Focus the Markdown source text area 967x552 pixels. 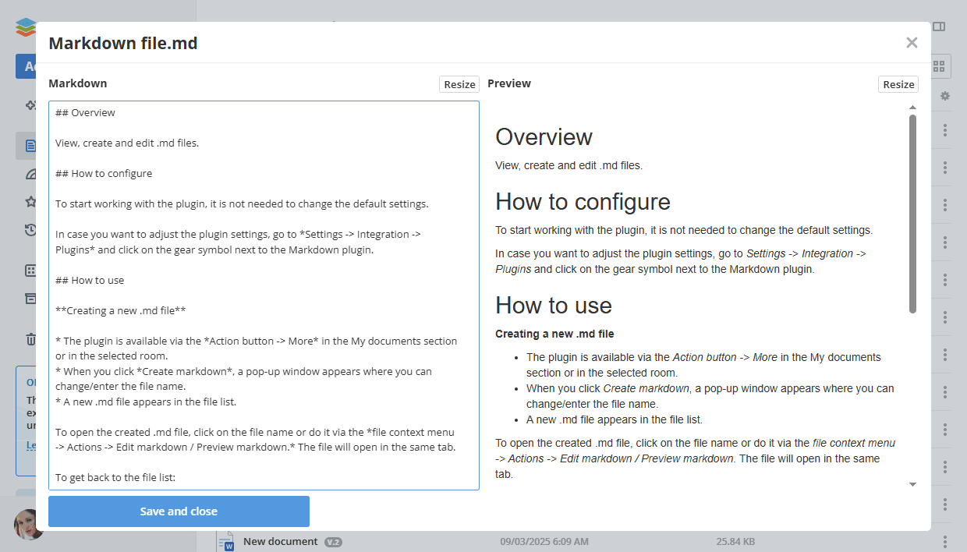pos(264,295)
